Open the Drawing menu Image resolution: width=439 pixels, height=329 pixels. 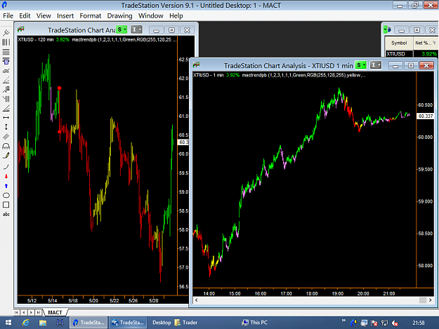tap(119, 15)
